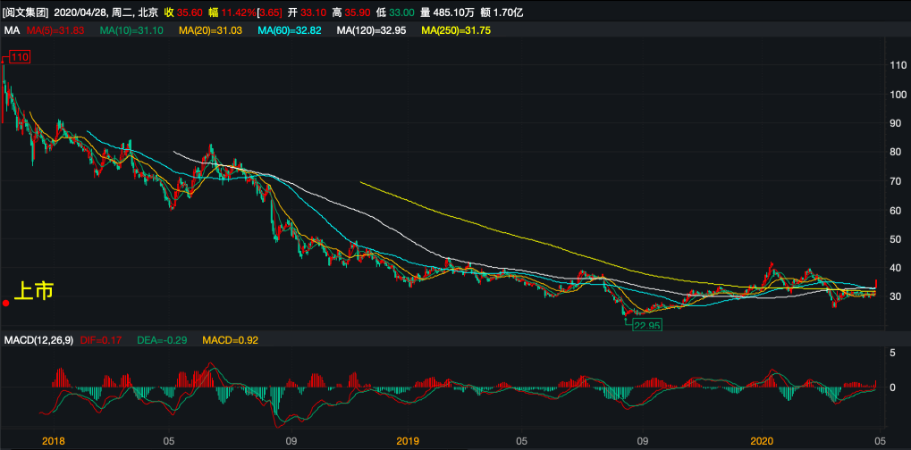This screenshot has height=450, width=911.
Task: Click the MA(60)=32.82 indicator label
Action: click(x=290, y=30)
